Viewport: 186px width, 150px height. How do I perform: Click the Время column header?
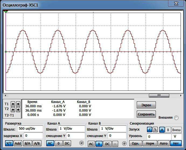tap(32, 102)
